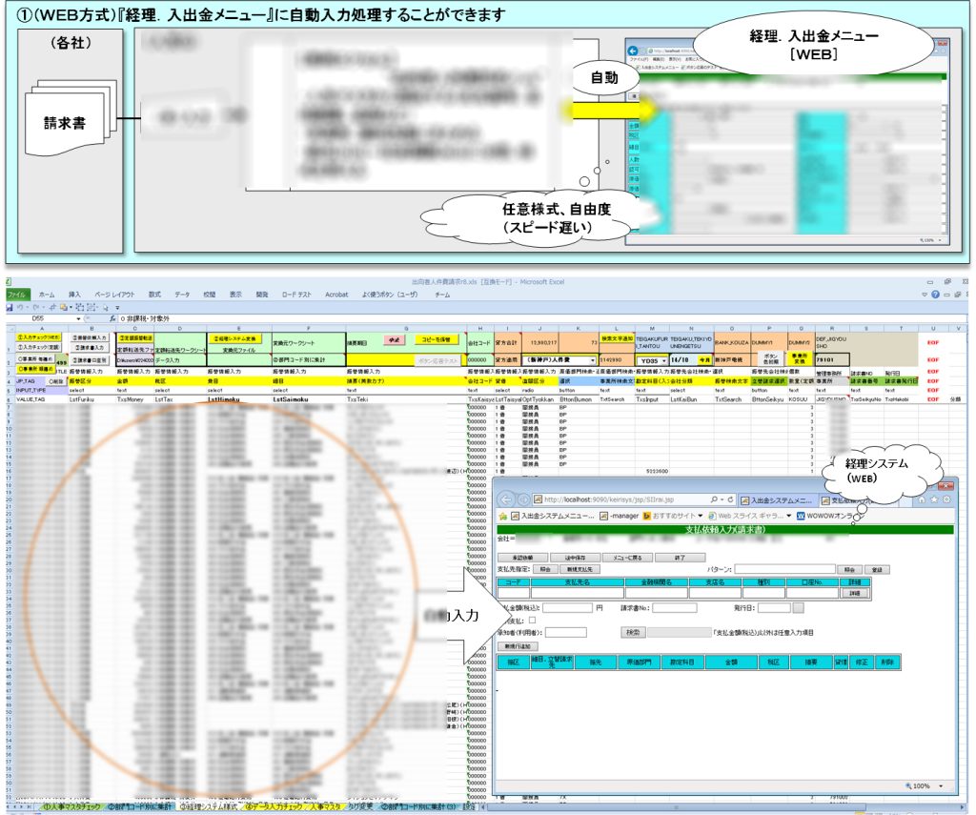Click the browser zoom 100% control
This screenshot has width=976, height=815.
[x=923, y=785]
